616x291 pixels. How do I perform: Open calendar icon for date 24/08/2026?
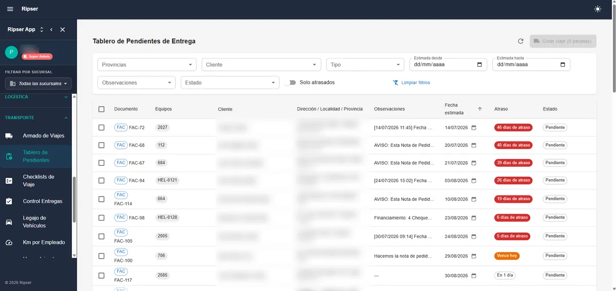(474, 237)
